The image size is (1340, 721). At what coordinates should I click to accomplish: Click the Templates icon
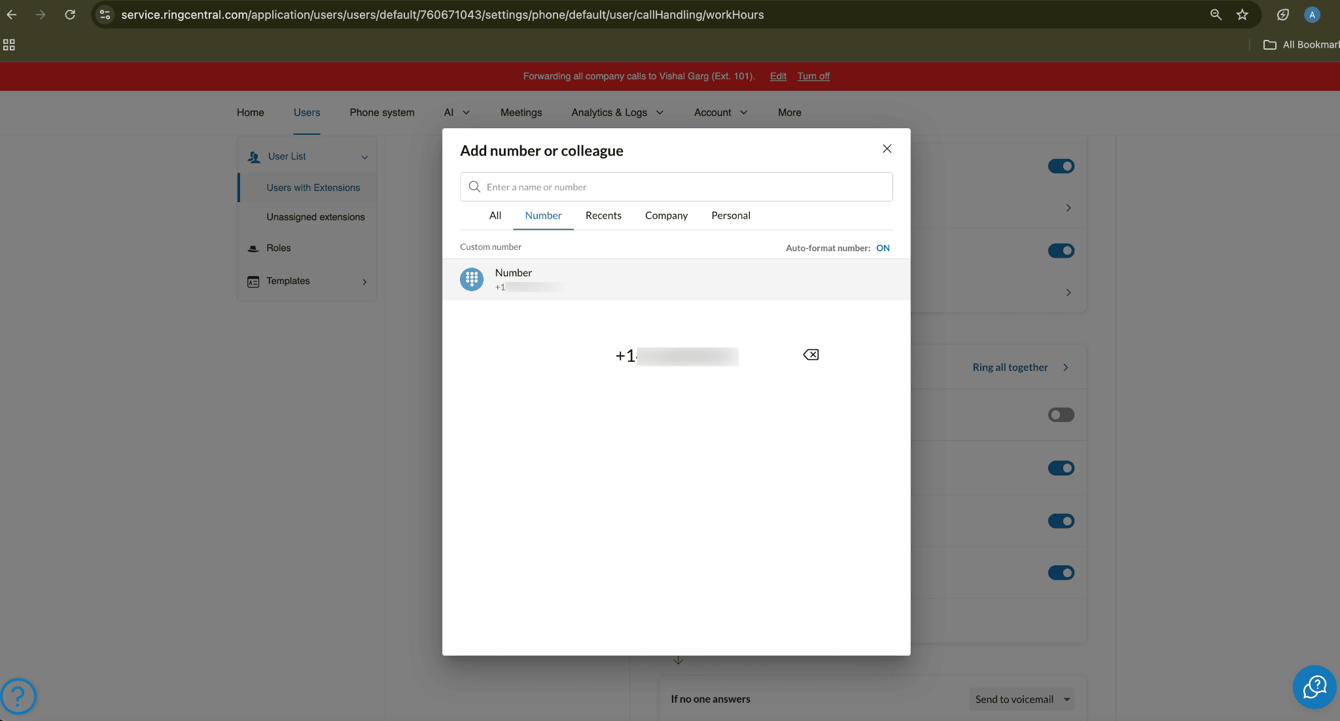click(253, 282)
